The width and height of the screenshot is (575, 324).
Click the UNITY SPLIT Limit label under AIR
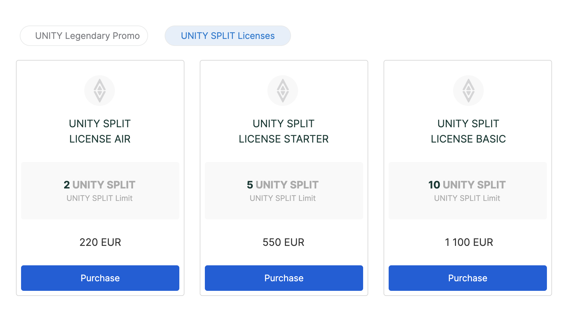pyautogui.click(x=100, y=198)
